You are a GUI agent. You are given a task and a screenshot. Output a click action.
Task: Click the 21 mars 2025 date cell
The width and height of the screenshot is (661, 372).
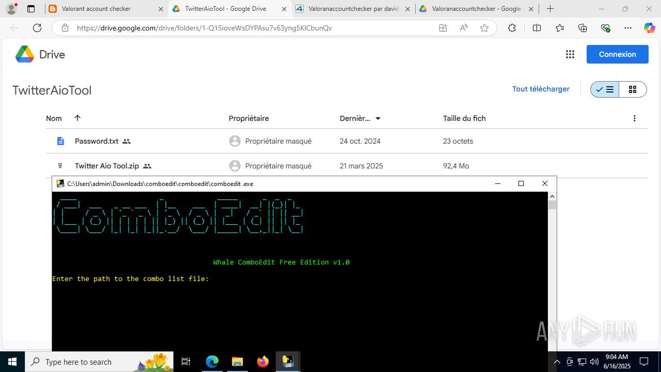[361, 166]
